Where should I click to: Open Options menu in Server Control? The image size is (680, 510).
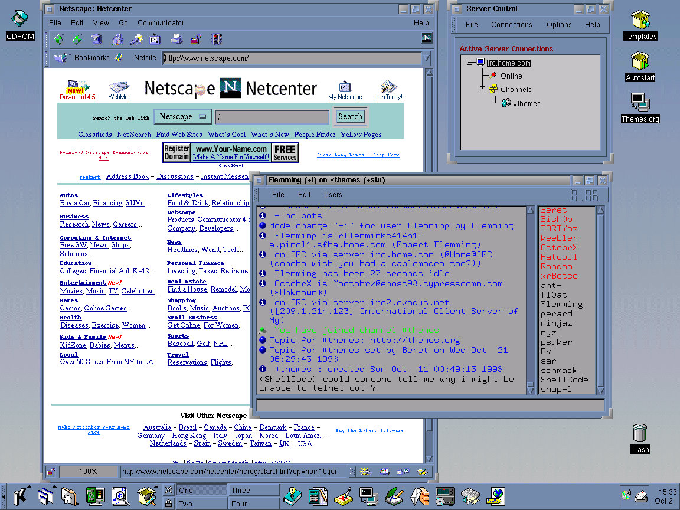tap(558, 25)
